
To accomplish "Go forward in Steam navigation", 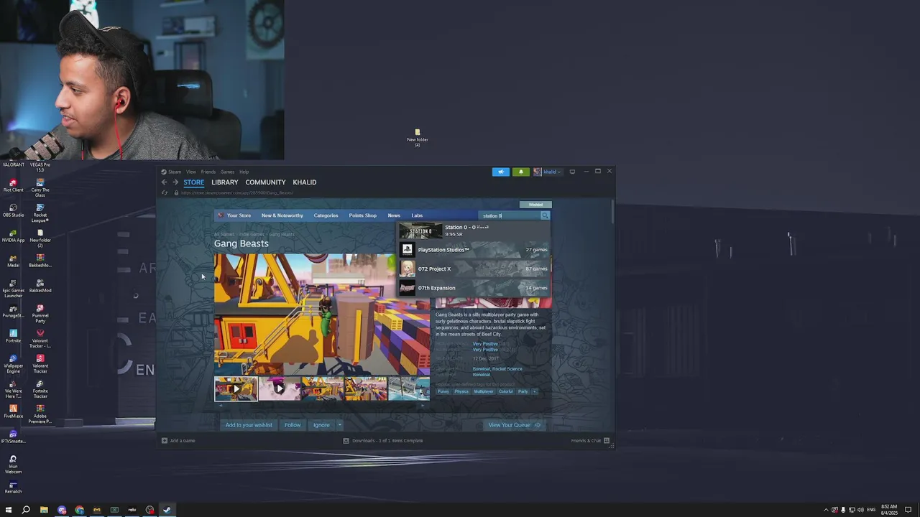I will (175, 182).
